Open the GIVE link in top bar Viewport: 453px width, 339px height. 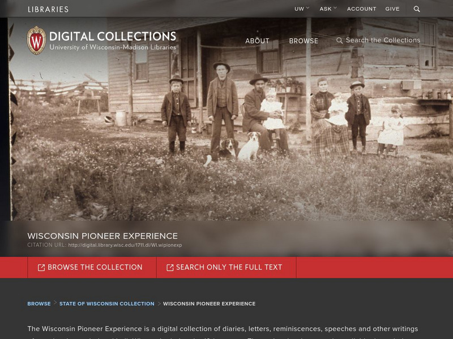point(392,9)
